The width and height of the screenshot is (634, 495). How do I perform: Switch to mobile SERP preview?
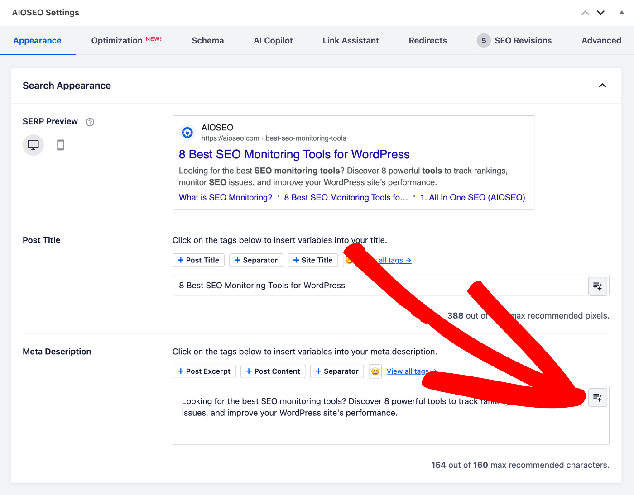point(61,145)
